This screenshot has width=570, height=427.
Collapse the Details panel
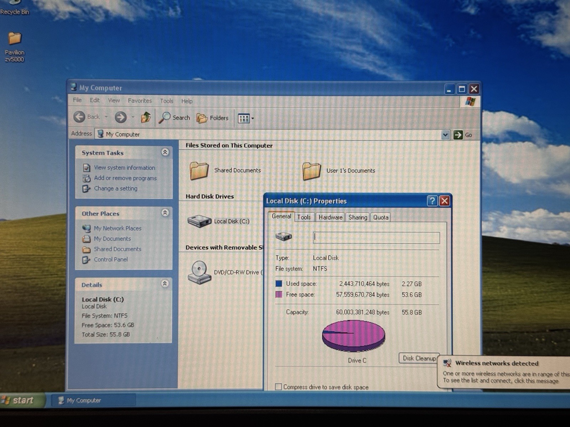[x=165, y=284]
